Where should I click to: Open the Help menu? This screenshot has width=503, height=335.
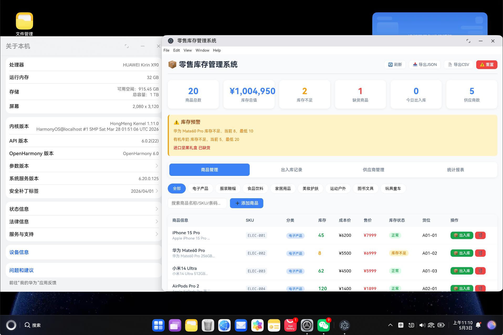coord(217,50)
